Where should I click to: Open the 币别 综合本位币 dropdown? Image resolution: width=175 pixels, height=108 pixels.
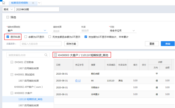134,31
